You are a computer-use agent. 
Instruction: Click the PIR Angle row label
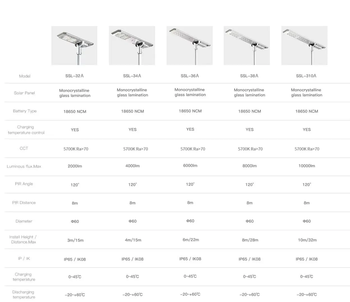pos(24,184)
